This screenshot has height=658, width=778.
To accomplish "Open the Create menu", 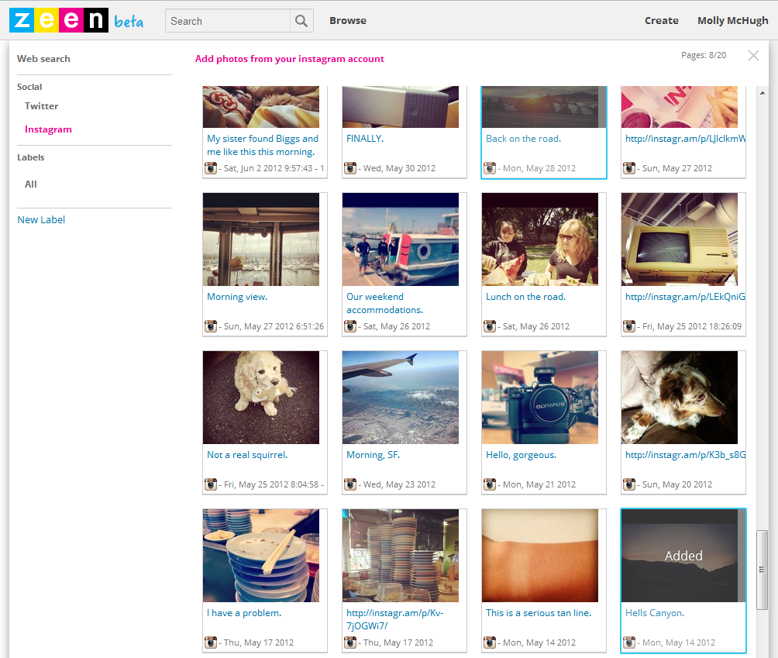I will click(662, 21).
